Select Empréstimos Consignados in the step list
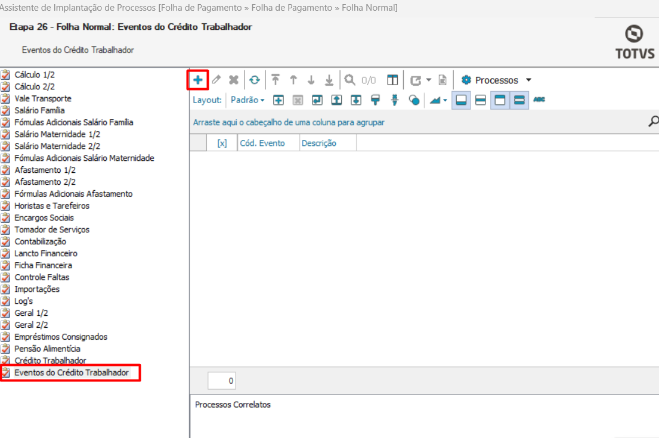 click(x=61, y=337)
